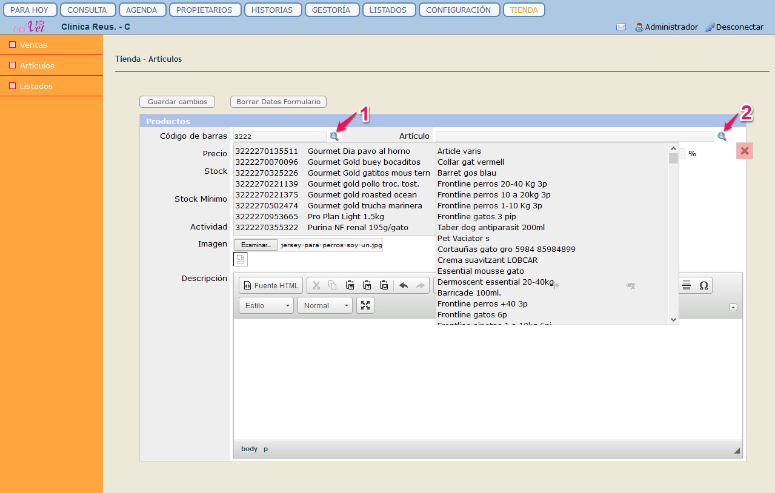Click Desconectar to log out
775x493 pixels.
click(739, 27)
